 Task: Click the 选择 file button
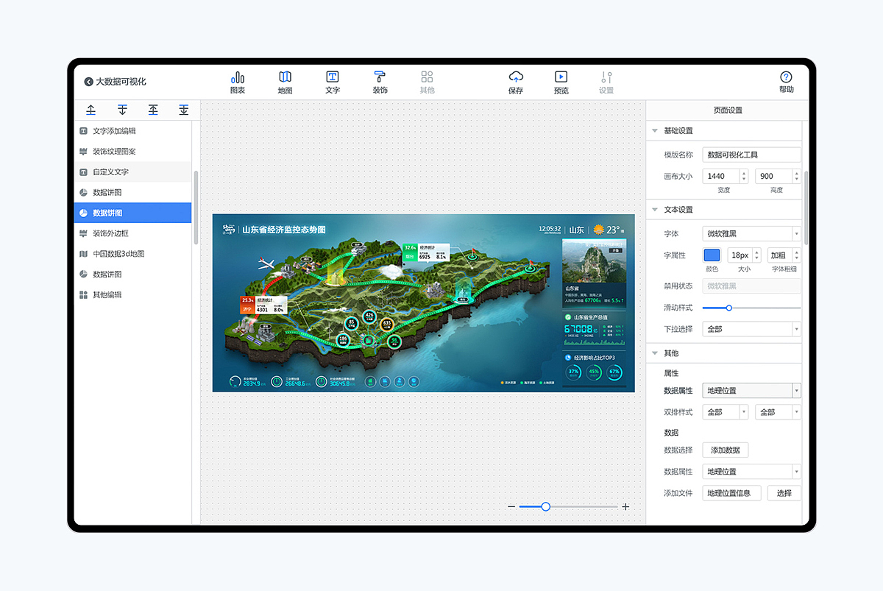[x=784, y=493]
